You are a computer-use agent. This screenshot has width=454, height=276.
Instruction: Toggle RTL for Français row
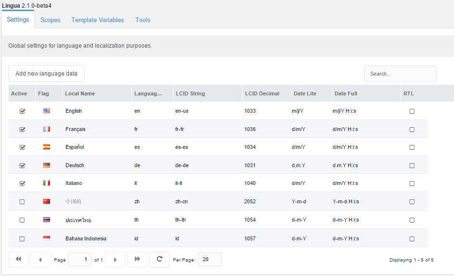coord(412,130)
